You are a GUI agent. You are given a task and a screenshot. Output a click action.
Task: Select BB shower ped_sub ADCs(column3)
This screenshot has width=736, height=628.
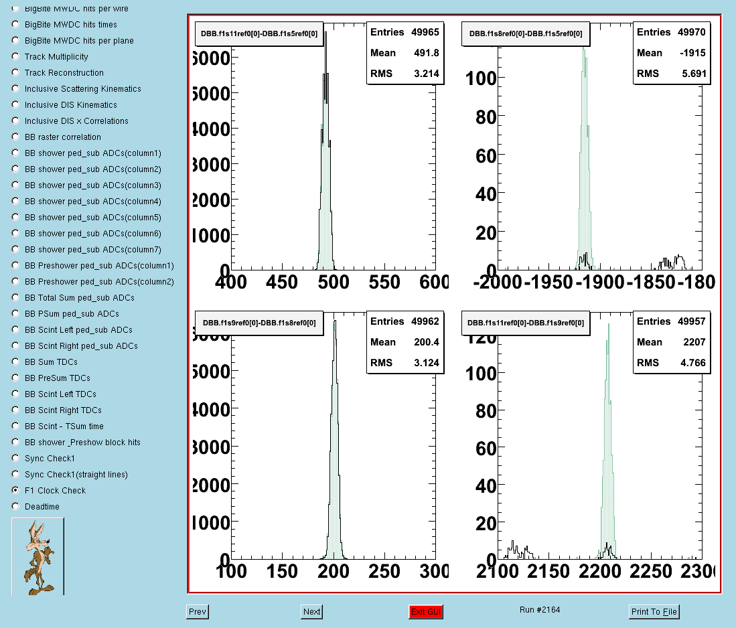point(15,185)
